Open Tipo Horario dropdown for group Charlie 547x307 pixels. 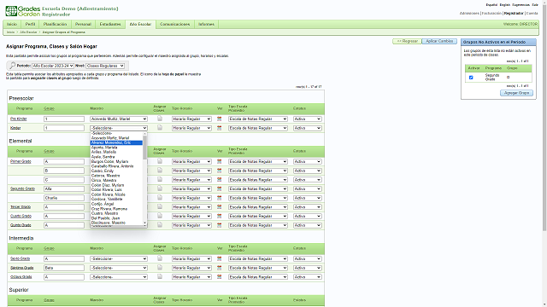(x=191, y=198)
